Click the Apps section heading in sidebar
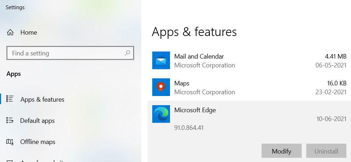The width and height of the screenshot is (351, 162). click(13, 74)
